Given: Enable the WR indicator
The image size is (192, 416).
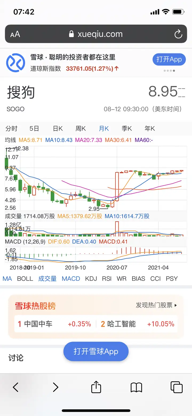Looking at the screenshot, I should pyautogui.click(x=122, y=279).
